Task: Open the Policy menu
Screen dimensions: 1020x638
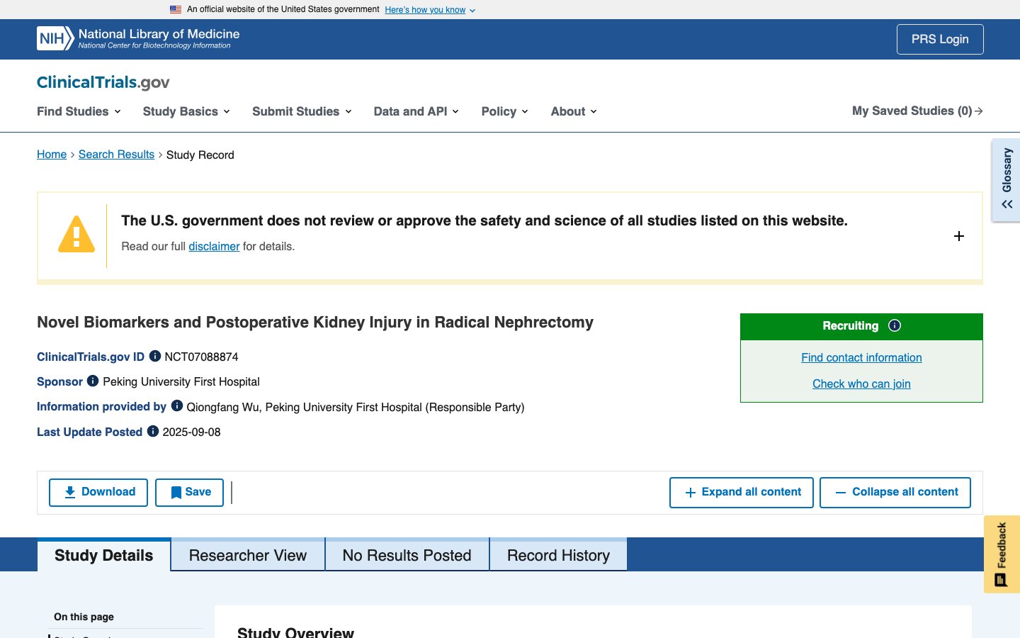Action: (505, 111)
